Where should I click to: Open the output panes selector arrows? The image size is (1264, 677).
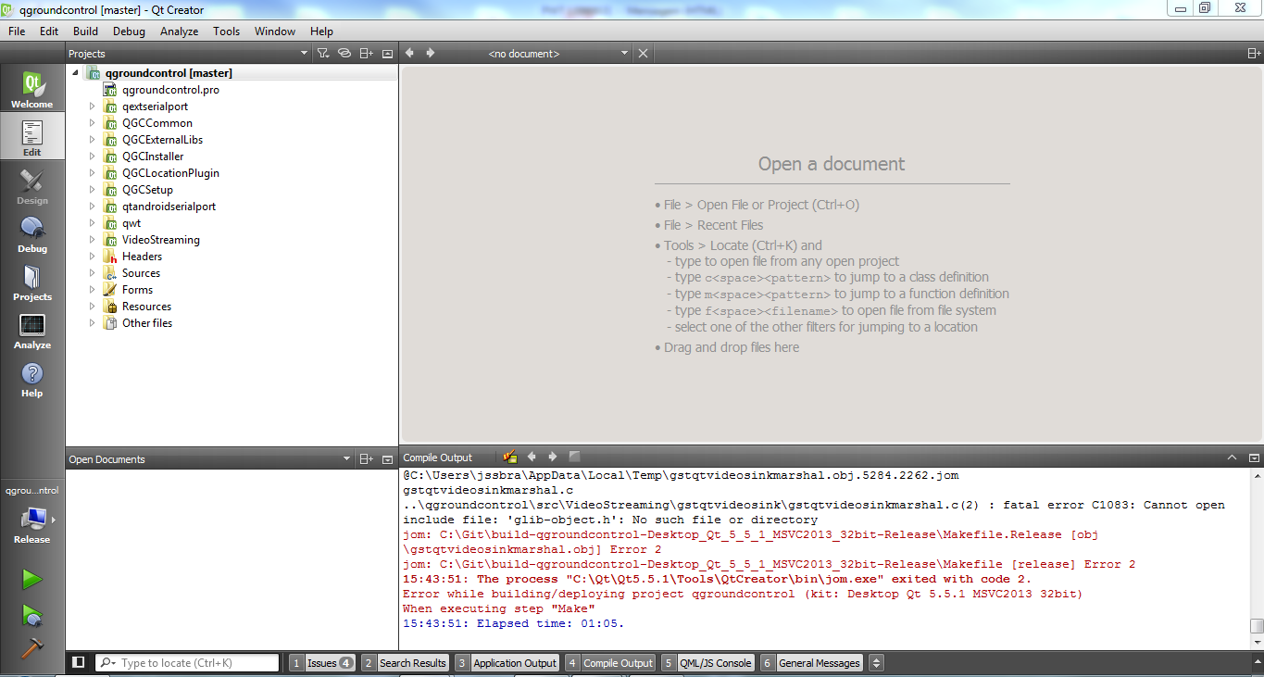point(877,662)
